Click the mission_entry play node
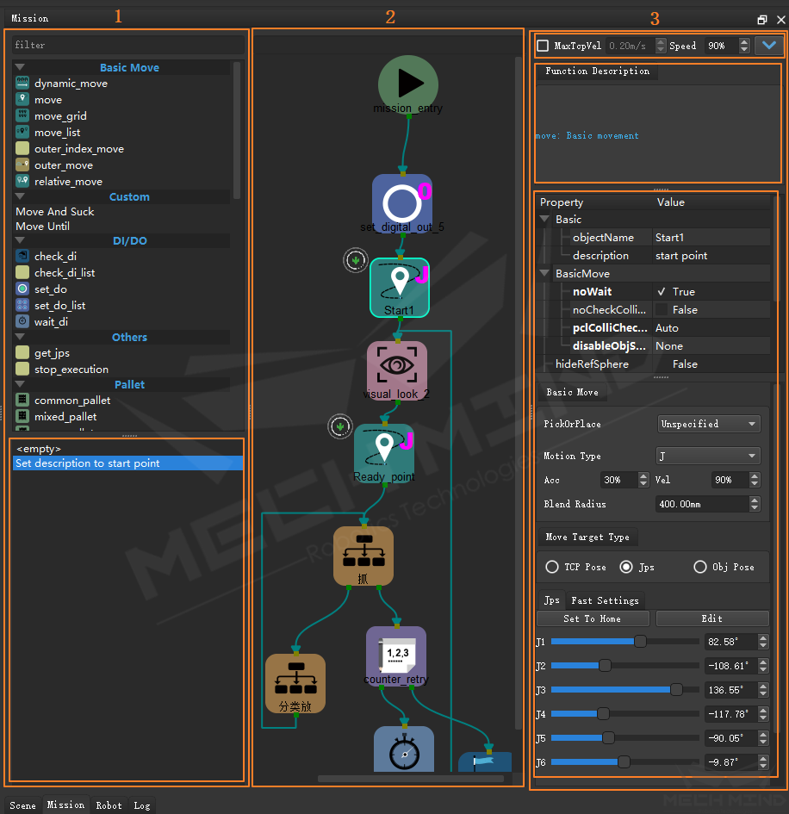The height and width of the screenshot is (814, 789). 408,83
